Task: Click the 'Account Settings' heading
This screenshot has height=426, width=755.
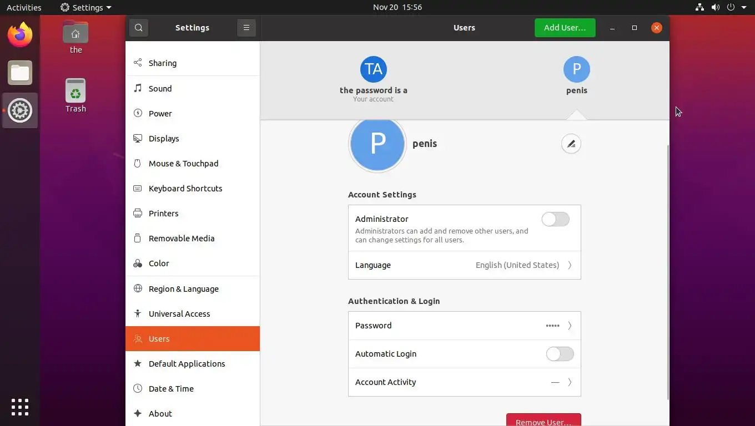Action: click(382, 195)
